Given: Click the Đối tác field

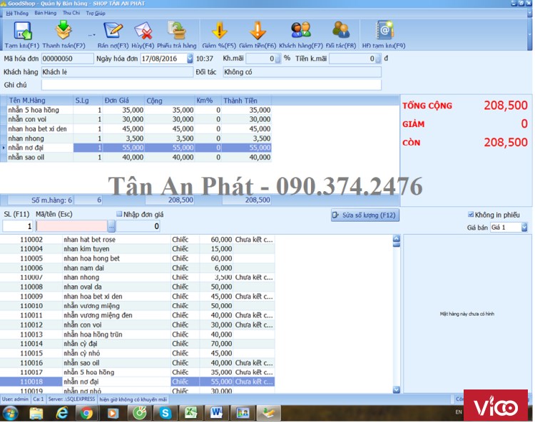Looking at the screenshot, I should click(302, 72).
